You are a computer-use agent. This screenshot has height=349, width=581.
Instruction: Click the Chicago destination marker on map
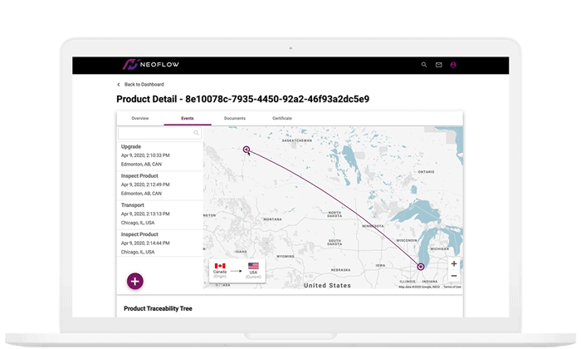421,267
